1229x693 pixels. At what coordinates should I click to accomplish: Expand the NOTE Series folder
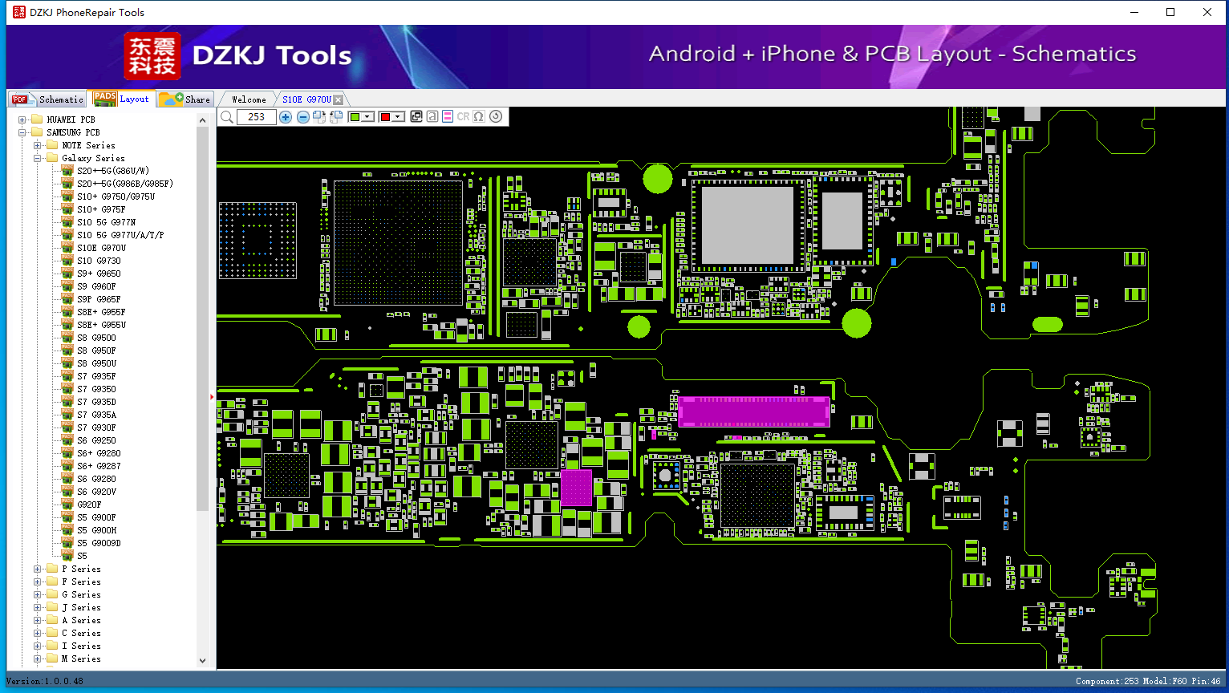[38, 145]
